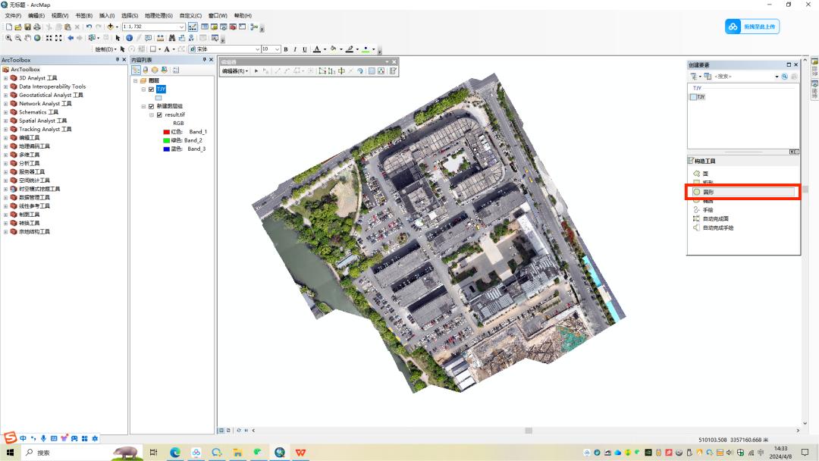Activate the Identify tool (blue i)
This screenshot has height=461, width=819.
coord(129,38)
